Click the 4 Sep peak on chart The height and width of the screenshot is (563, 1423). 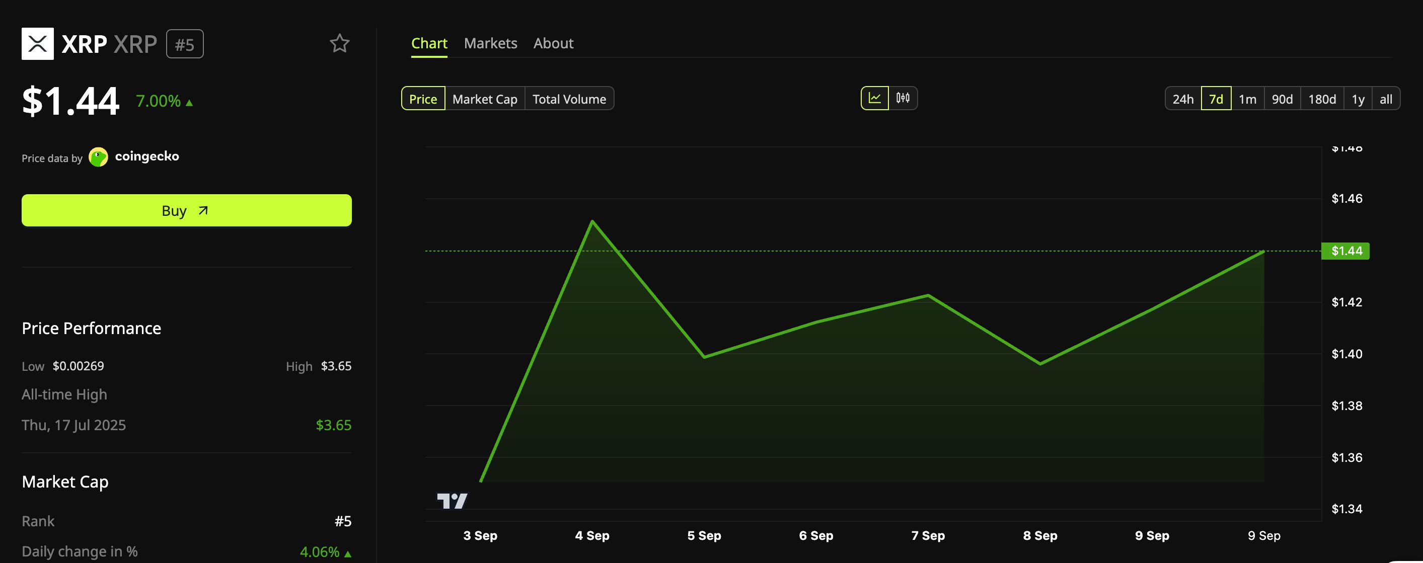click(592, 221)
